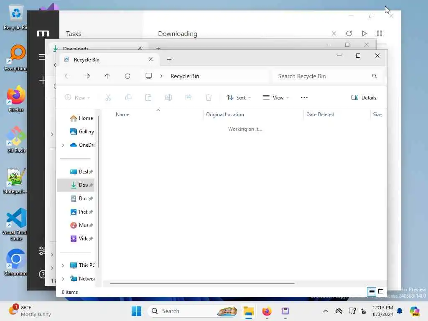Switch to large icons view layout

(381, 292)
